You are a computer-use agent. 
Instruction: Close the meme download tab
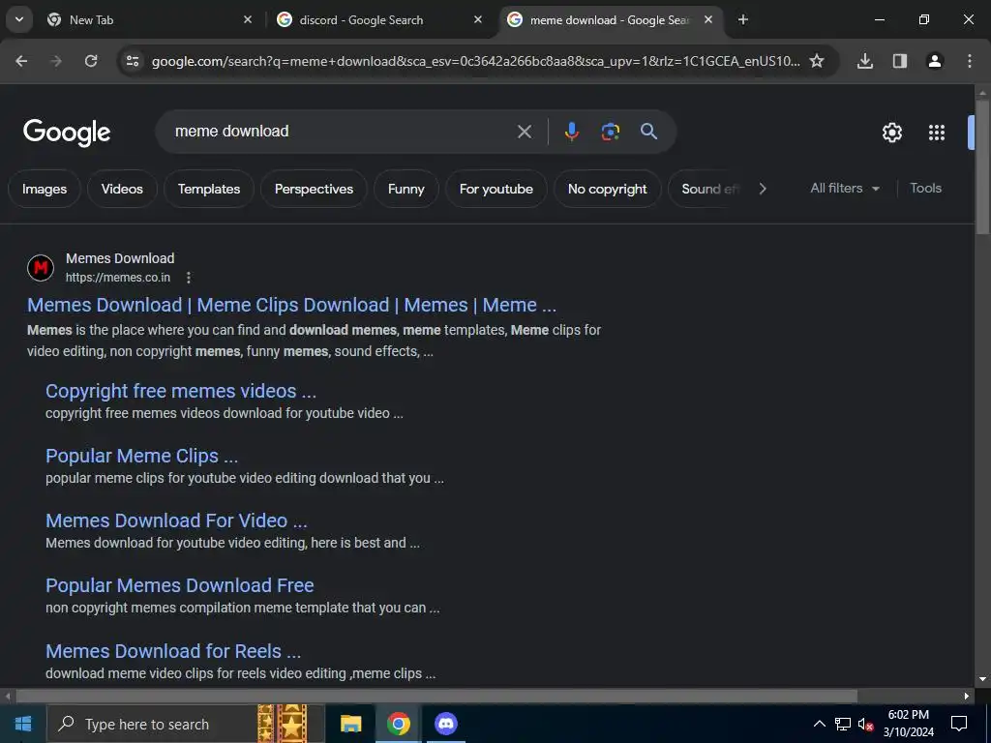pyautogui.click(x=708, y=19)
